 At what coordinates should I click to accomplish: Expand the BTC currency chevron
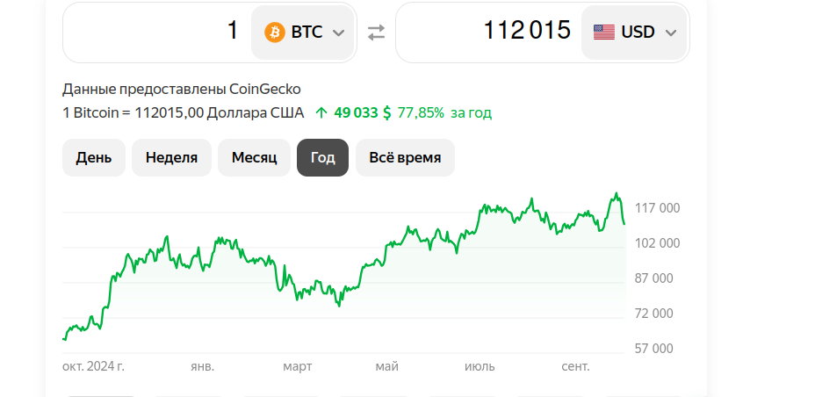pos(338,32)
